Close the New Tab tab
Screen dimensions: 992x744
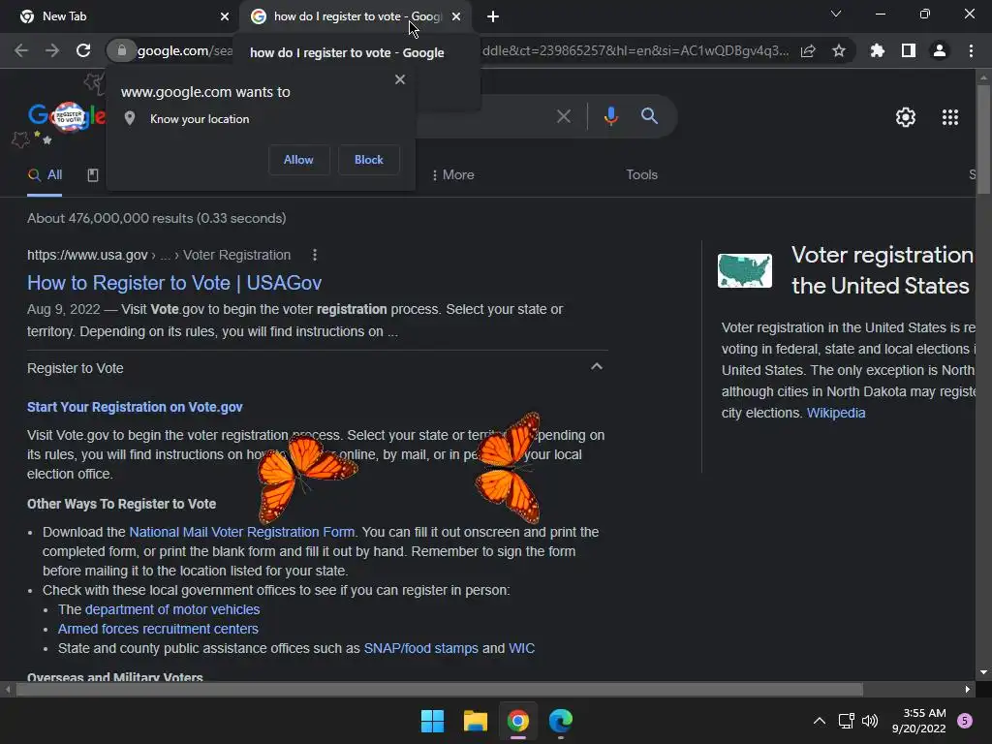(x=225, y=16)
